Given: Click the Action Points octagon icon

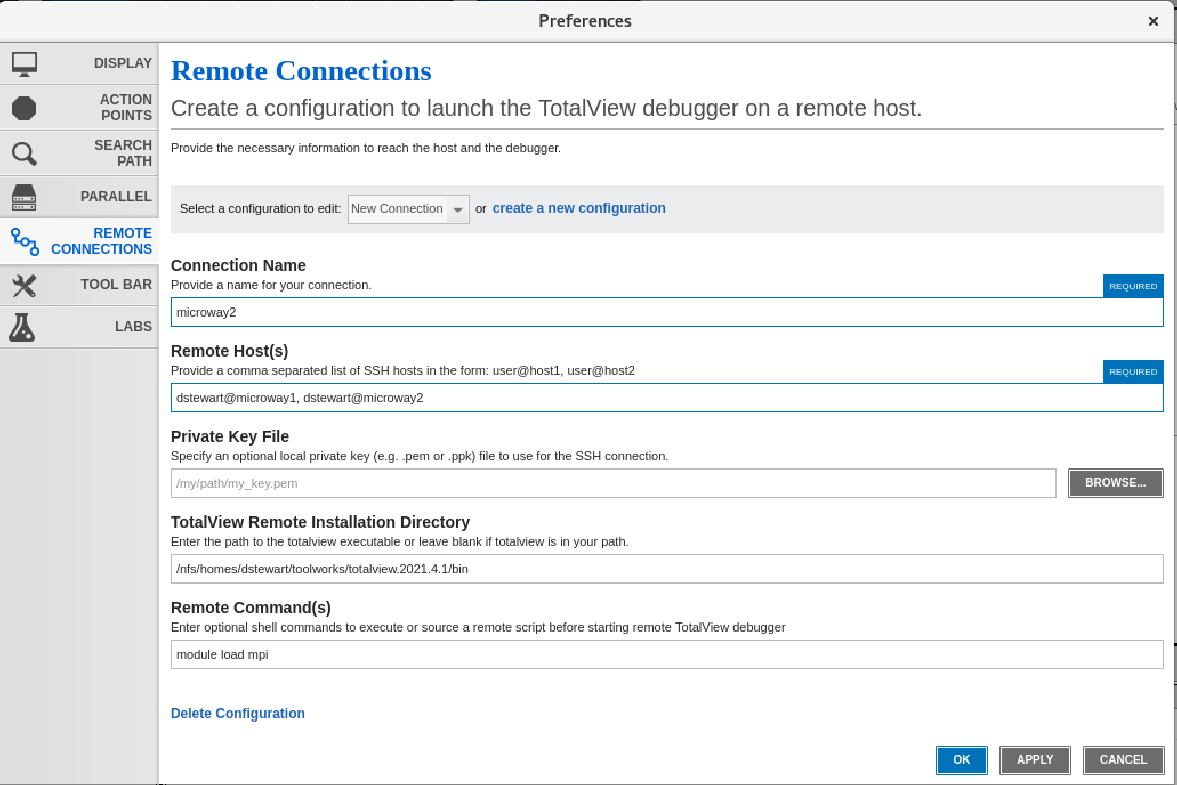Looking at the screenshot, I should point(24,108).
